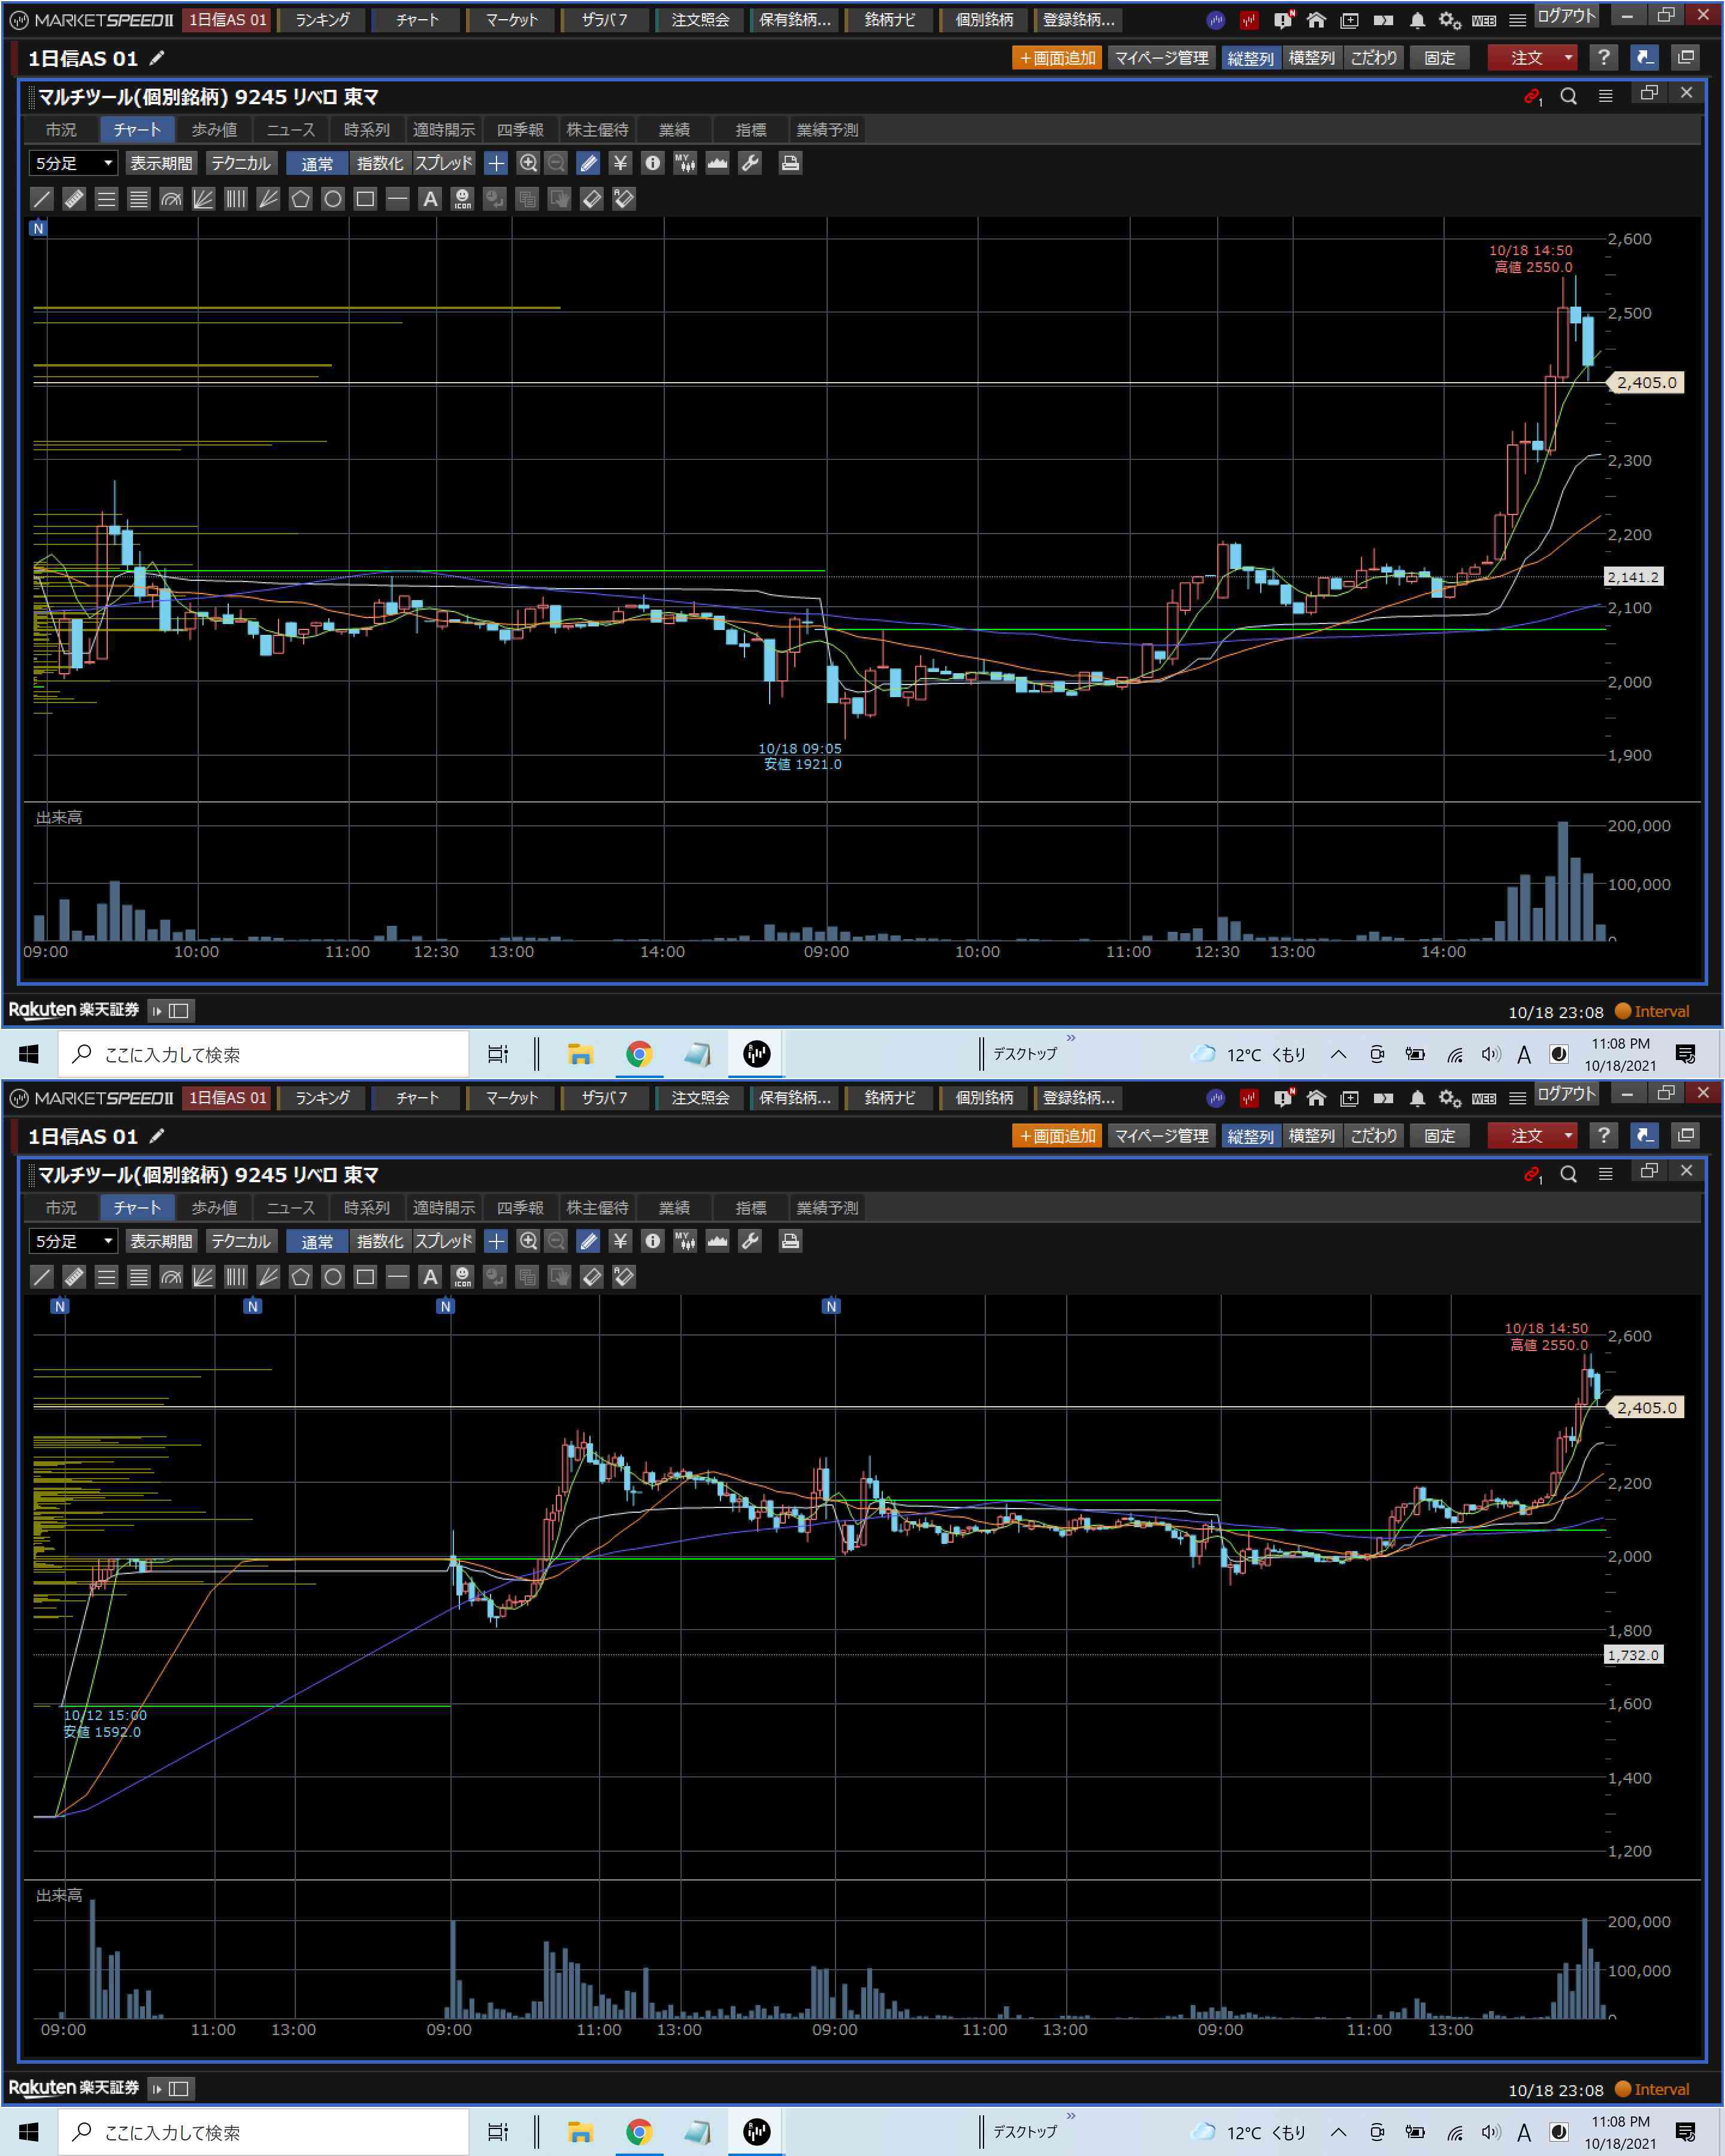The width and height of the screenshot is (1725, 2156).
Task: Click the pentagon shape tool in lower chart
Action: click(300, 1277)
